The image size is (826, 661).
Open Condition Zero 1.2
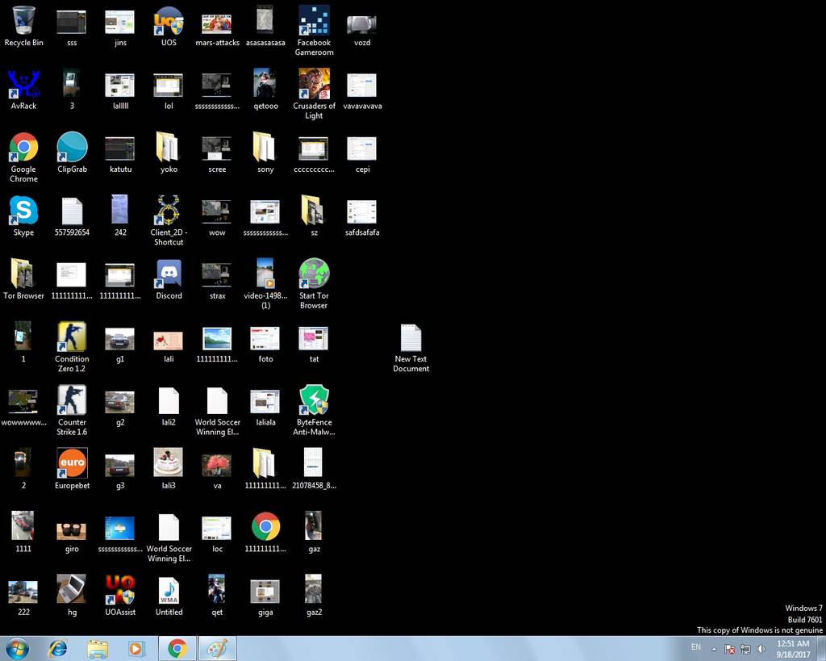pyautogui.click(x=72, y=337)
